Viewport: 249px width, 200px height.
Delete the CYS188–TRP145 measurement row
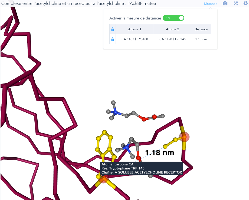pos(113,39)
